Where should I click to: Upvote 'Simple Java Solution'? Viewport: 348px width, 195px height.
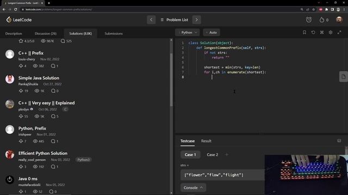21,90
